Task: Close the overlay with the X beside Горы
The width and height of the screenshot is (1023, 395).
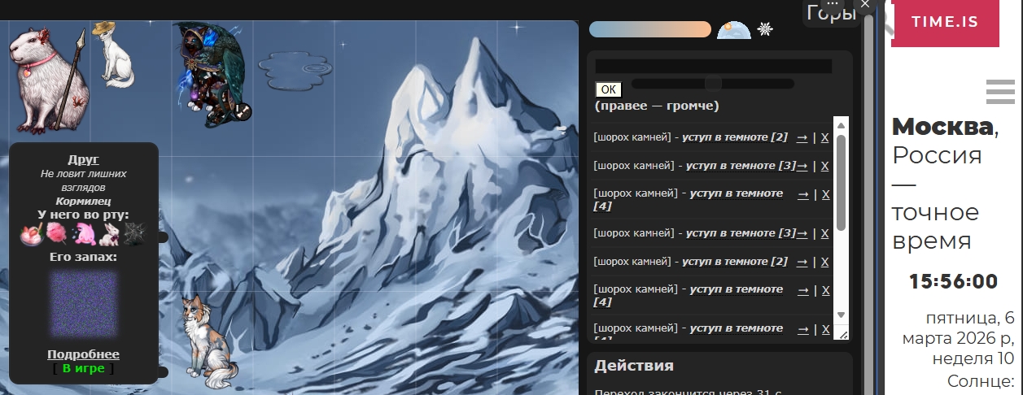Action: (865, 4)
